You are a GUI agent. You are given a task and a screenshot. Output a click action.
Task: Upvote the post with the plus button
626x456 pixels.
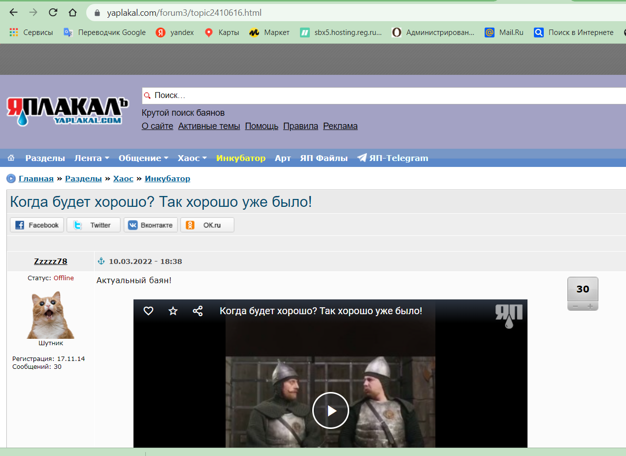coord(590,306)
